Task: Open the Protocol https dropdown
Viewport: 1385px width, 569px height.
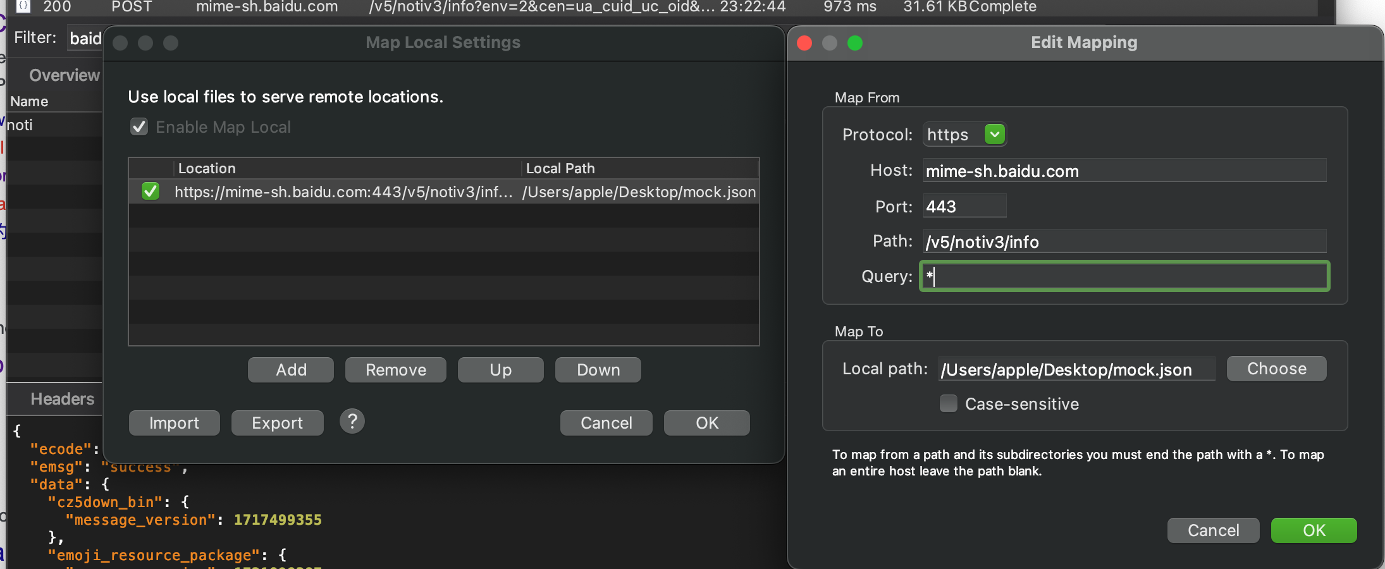Action: click(994, 135)
